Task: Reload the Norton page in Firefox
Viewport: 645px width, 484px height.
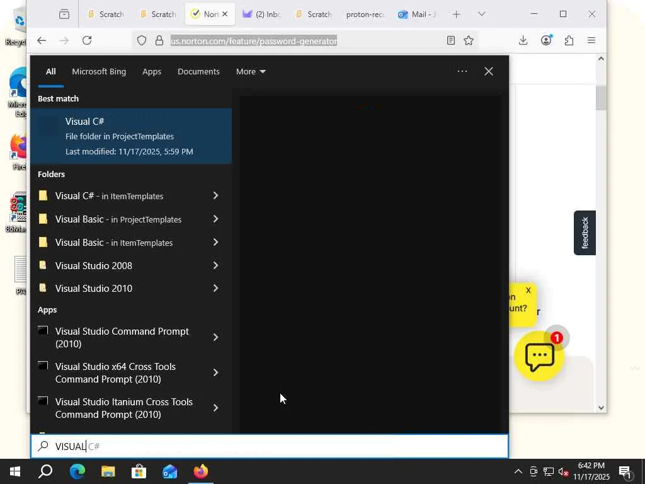Action: click(x=87, y=40)
